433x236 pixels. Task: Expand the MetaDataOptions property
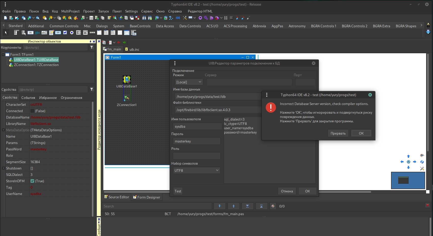click(x=3, y=130)
